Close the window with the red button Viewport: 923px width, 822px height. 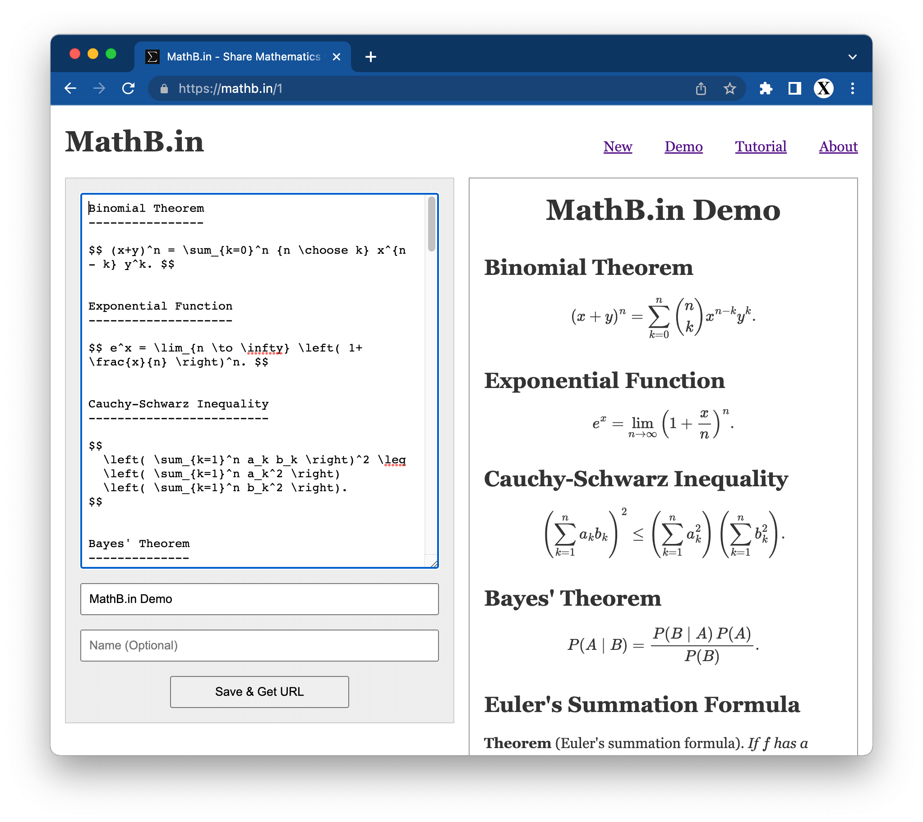pos(74,54)
